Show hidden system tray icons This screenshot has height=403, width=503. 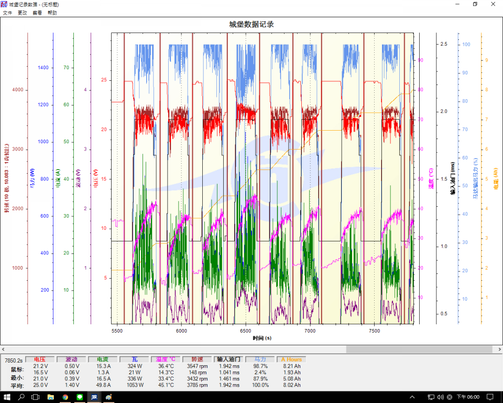pos(412,397)
